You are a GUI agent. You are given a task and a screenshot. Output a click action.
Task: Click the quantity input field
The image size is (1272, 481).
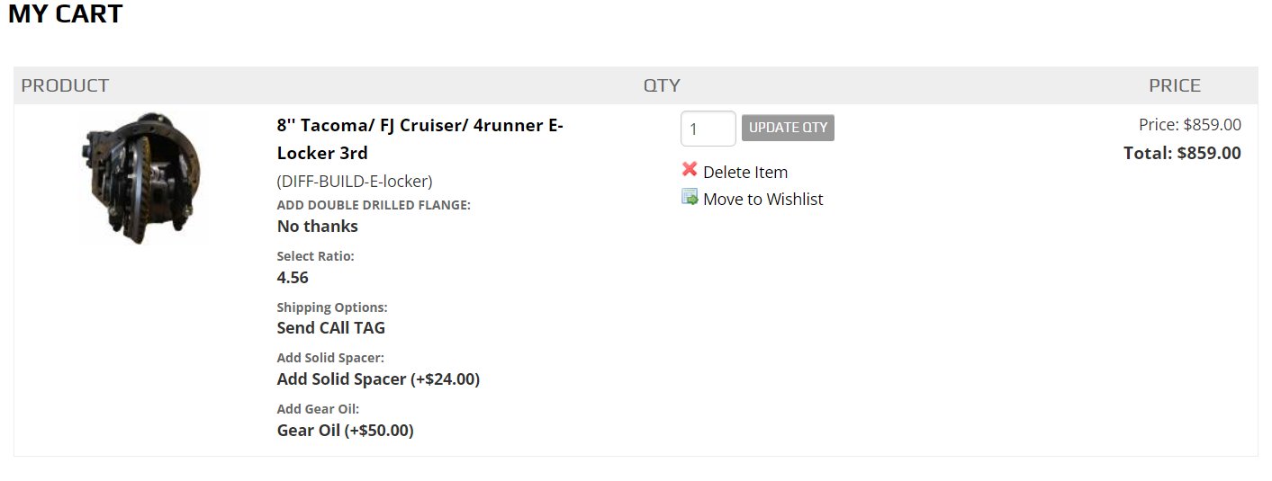pos(708,129)
